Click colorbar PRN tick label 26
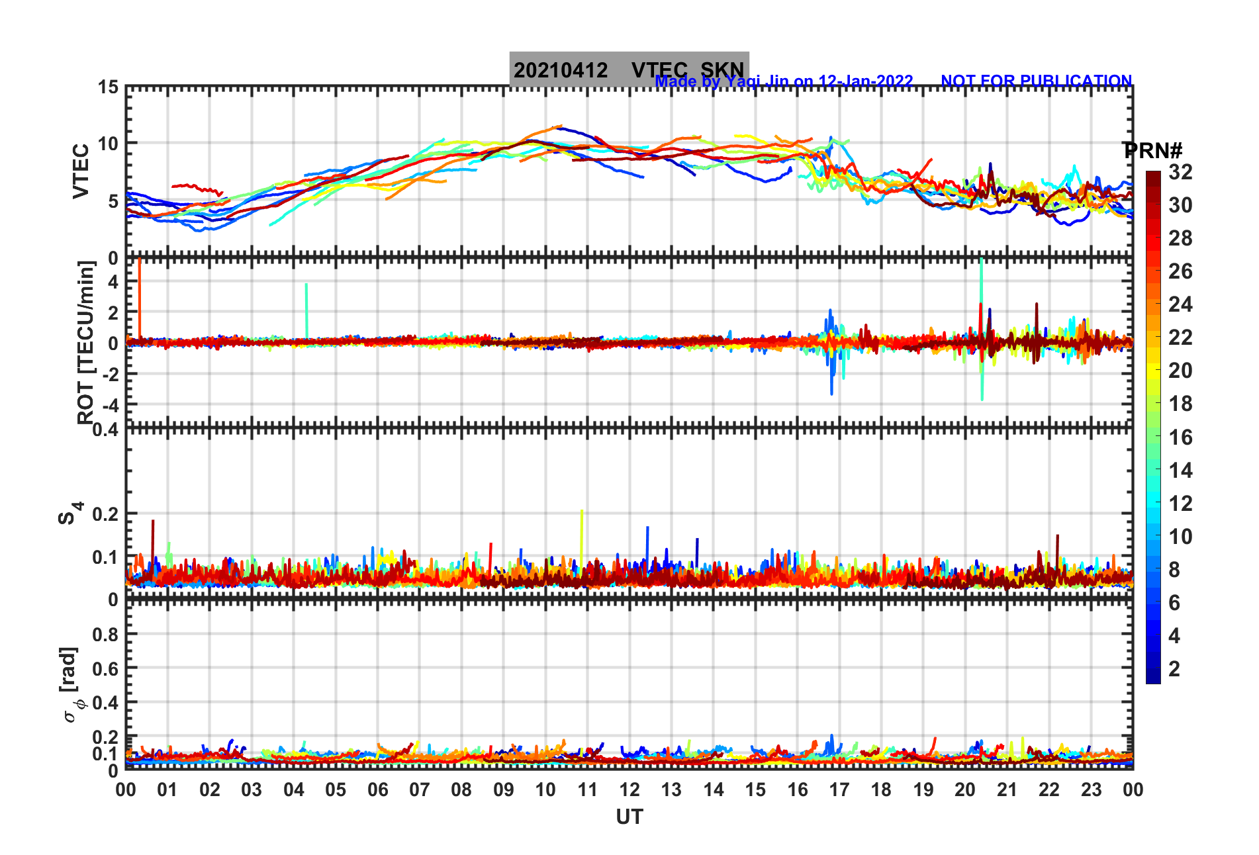This screenshot has width=1259, height=855. pyautogui.click(x=1180, y=271)
